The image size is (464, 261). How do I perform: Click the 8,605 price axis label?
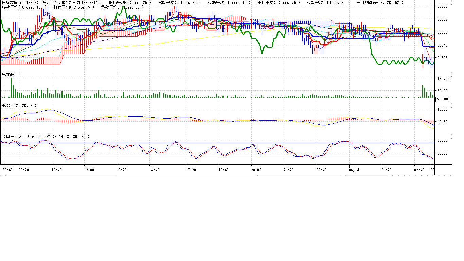(x=442, y=6)
